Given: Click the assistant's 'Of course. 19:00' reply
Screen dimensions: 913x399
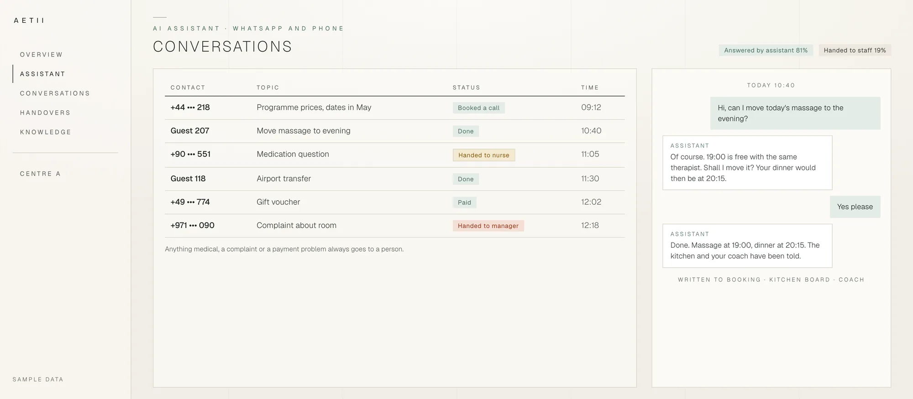Looking at the screenshot, I should [747, 163].
